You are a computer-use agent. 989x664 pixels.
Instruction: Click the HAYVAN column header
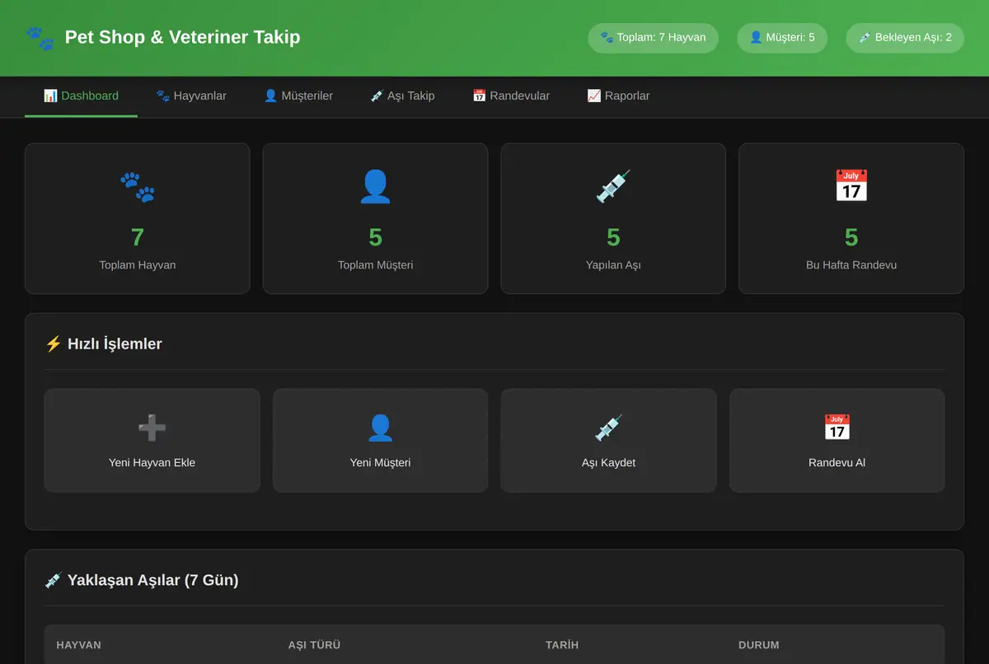coord(79,645)
